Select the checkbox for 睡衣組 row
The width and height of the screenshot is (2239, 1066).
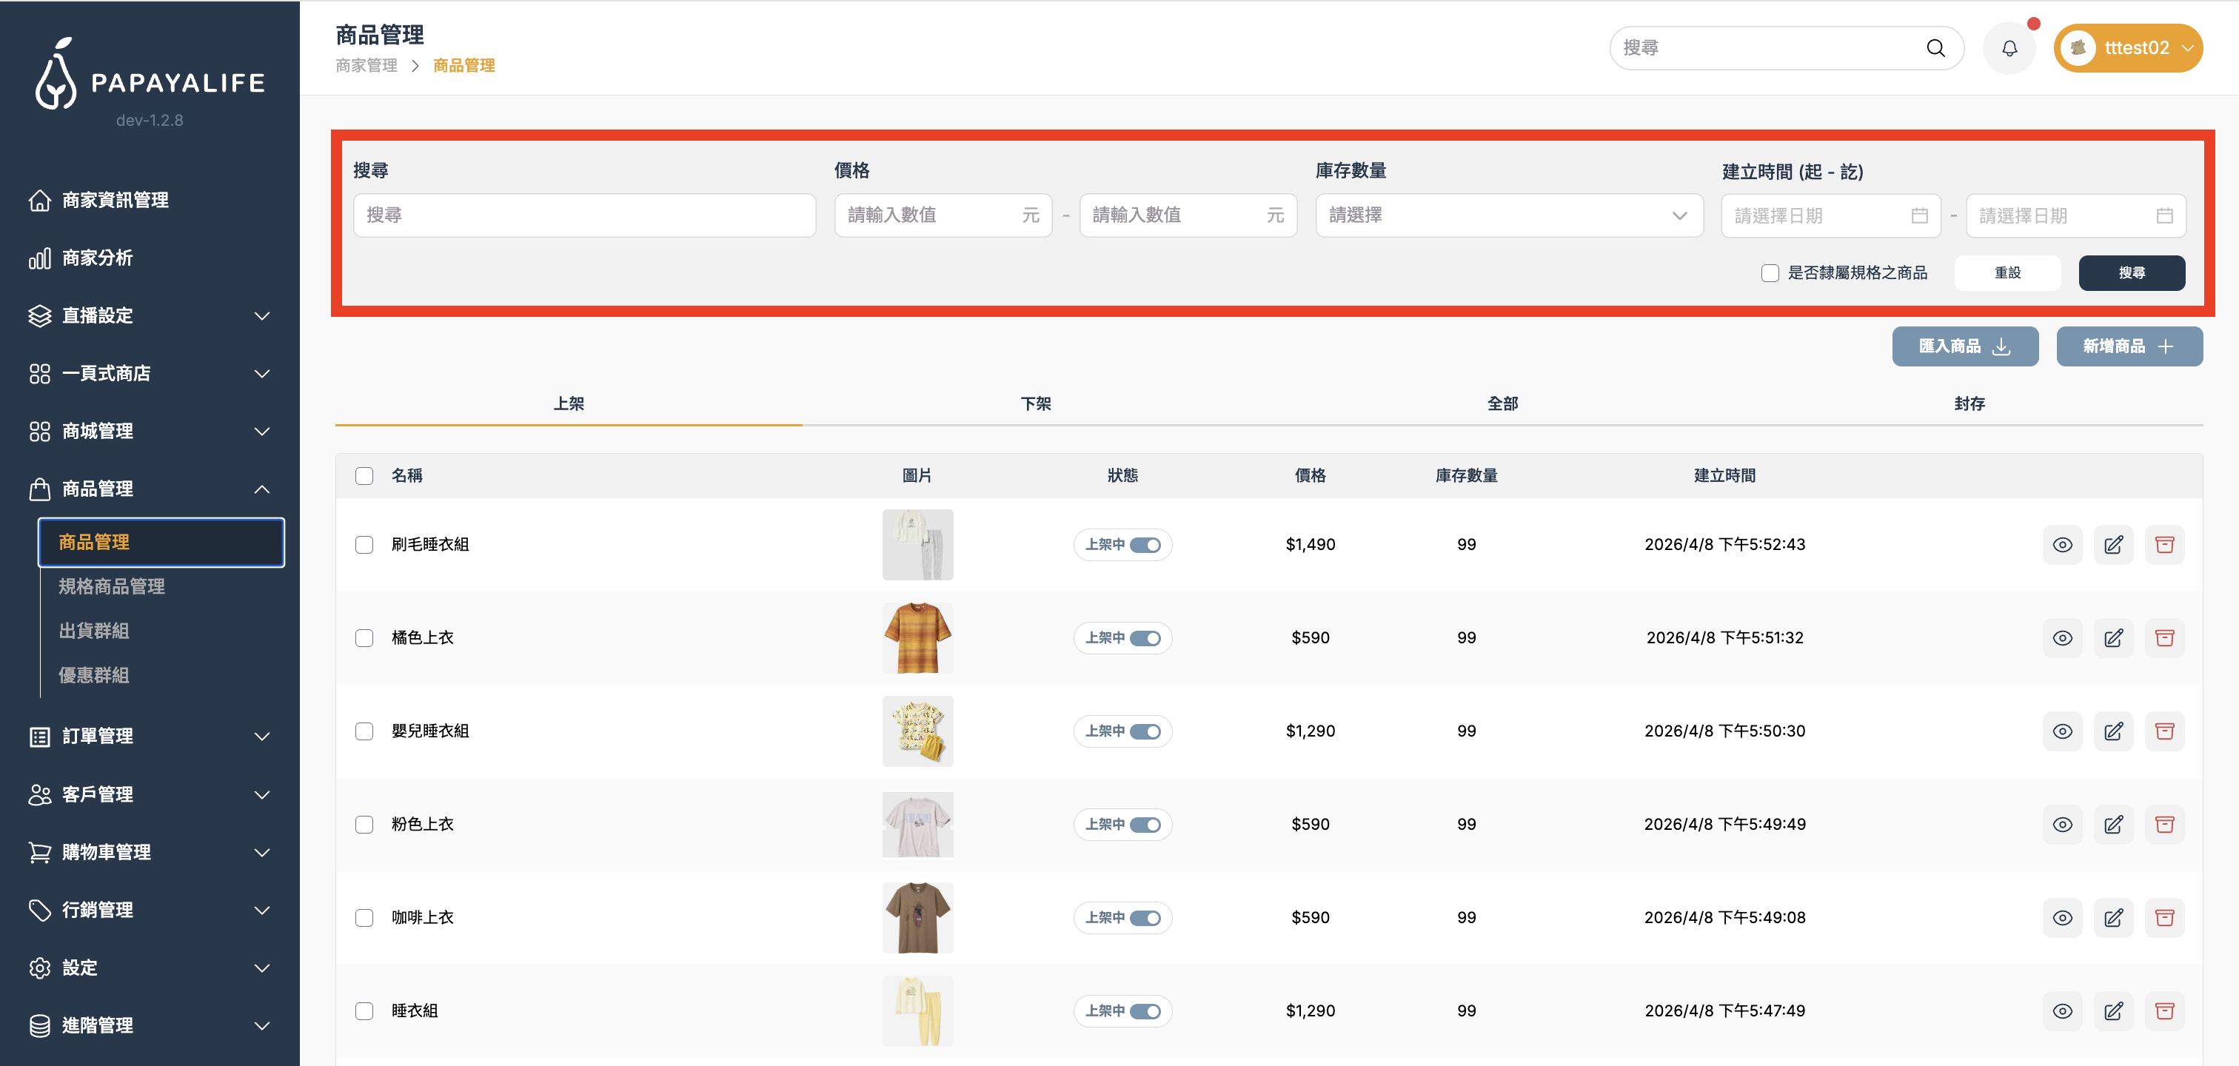pos(364,1011)
